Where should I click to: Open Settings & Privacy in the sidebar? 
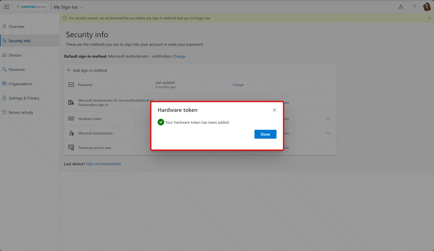[x=30, y=98]
